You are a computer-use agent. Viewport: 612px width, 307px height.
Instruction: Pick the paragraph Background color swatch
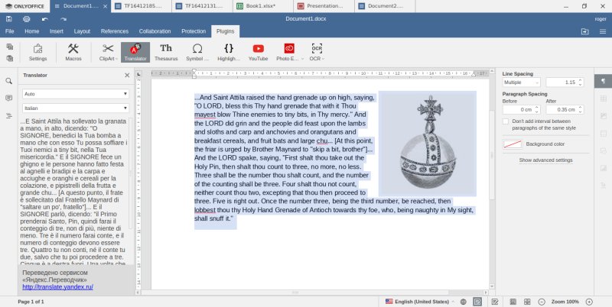[x=513, y=144]
